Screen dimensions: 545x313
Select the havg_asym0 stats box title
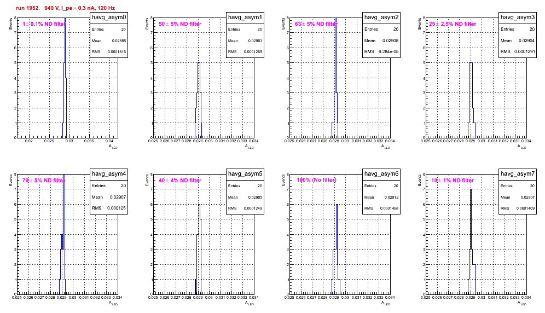pyautogui.click(x=109, y=18)
